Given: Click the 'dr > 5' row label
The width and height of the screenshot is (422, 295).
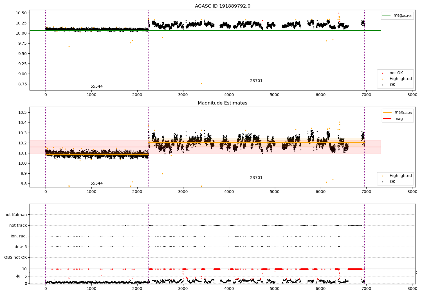Looking at the screenshot, I should tap(21, 247).
